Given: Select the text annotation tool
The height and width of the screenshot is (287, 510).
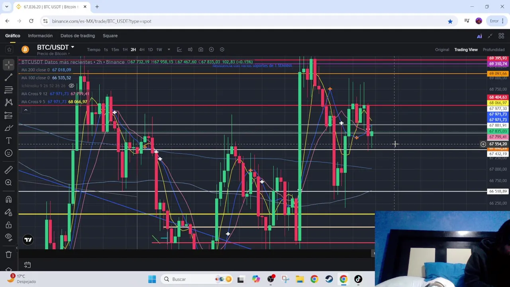Looking at the screenshot, I should [x=9, y=141].
